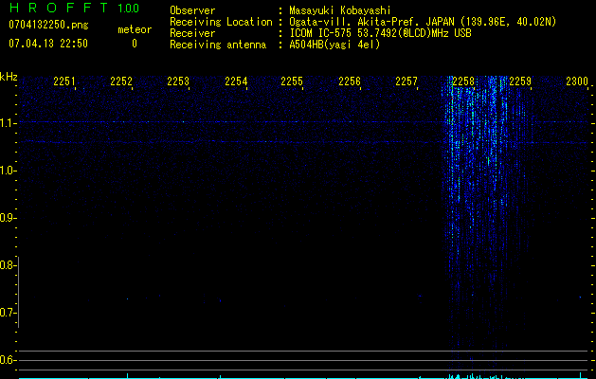Click the meteor count label
Viewport: 596px width, 379px height.
point(135,29)
